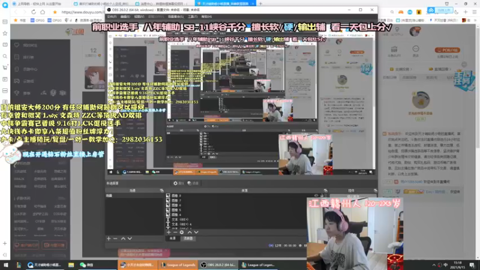
Task: Open the 工具(T) menu in OBS
Action: pos(193,17)
